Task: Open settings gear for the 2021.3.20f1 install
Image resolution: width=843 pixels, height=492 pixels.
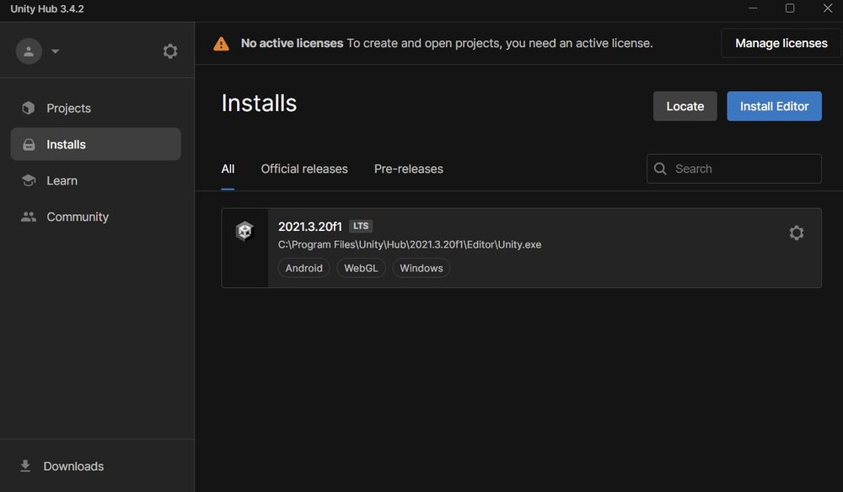Action: [x=796, y=232]
